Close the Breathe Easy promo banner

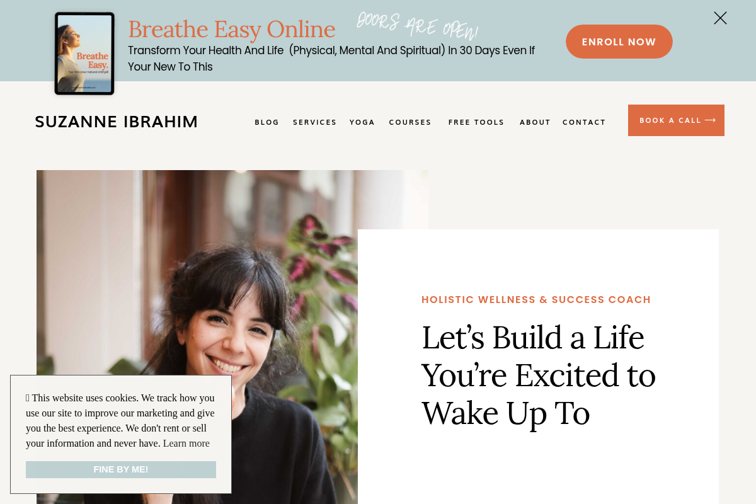[720, 18]
